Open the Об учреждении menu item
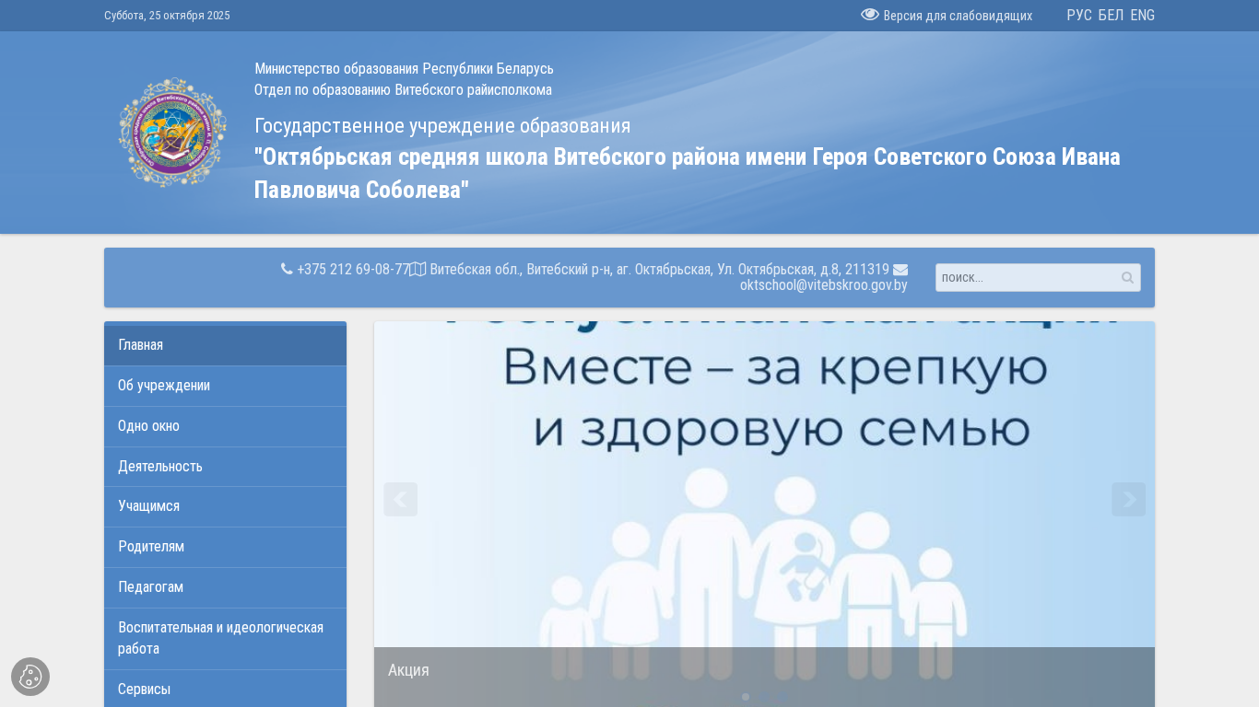This screenshot has width=1259, height=707. coord(225,386)
